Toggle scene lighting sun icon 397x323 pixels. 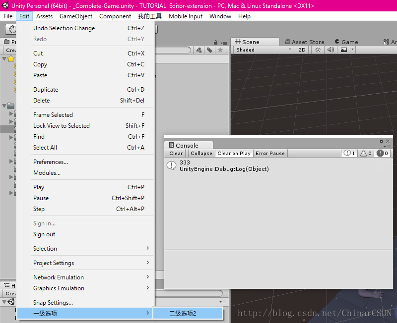click(x=318, y=50)
